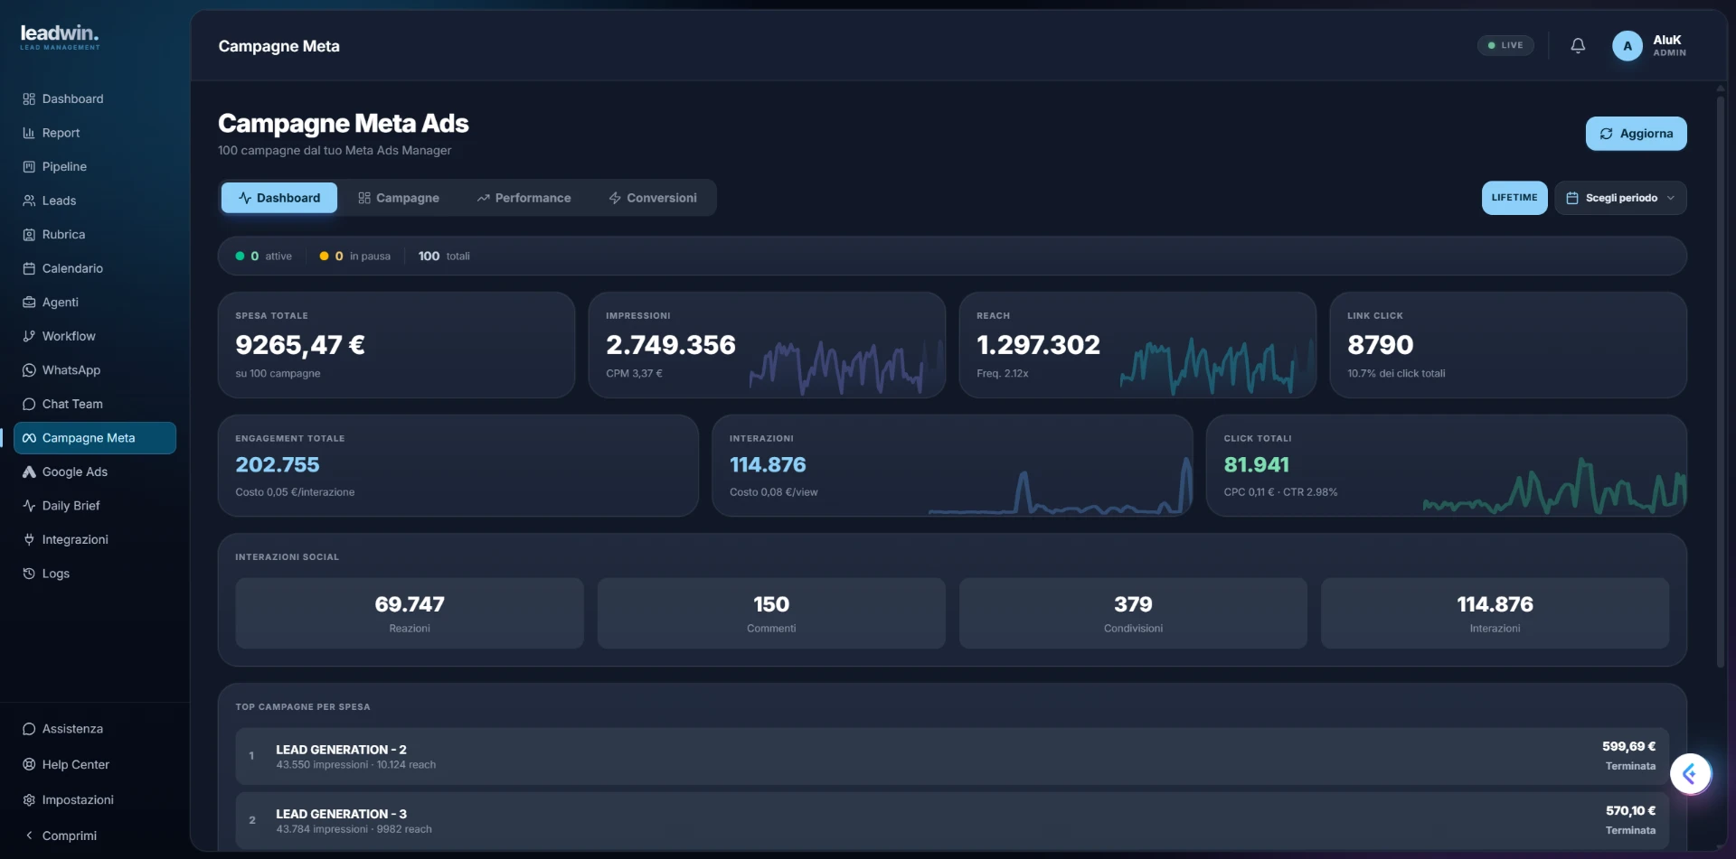Open Google Ads section

click(94, 472)
